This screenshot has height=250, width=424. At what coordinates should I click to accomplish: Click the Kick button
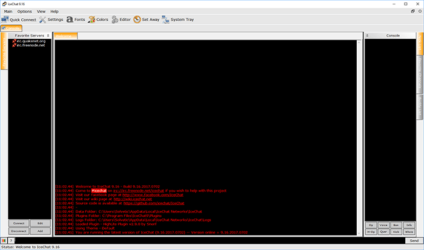[x=396, y=232]
